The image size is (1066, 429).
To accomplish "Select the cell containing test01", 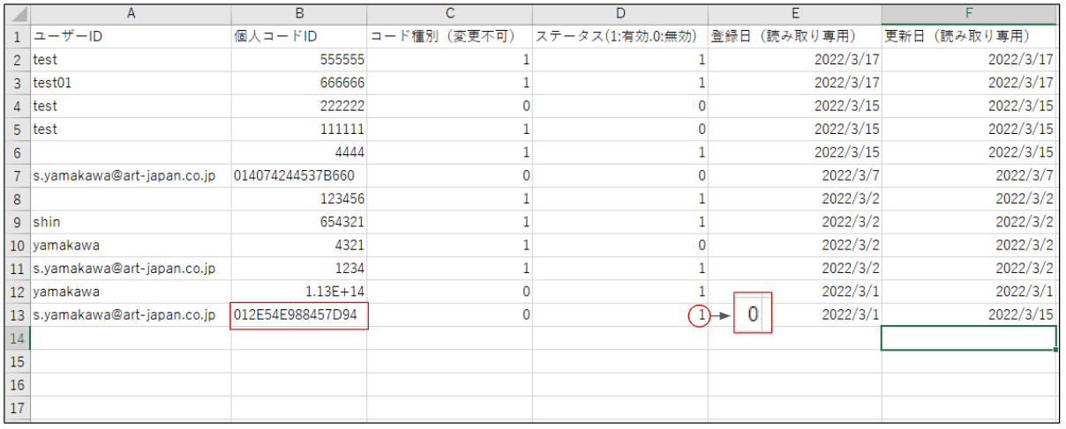I will [x=131, y=83].
